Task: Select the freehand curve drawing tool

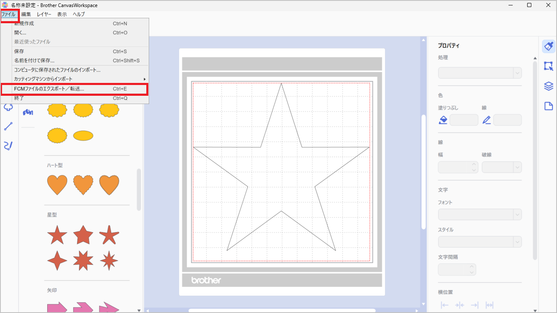Action: [x=8, y=145]
